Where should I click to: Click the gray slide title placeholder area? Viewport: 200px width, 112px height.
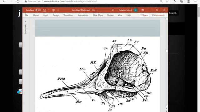97,28
